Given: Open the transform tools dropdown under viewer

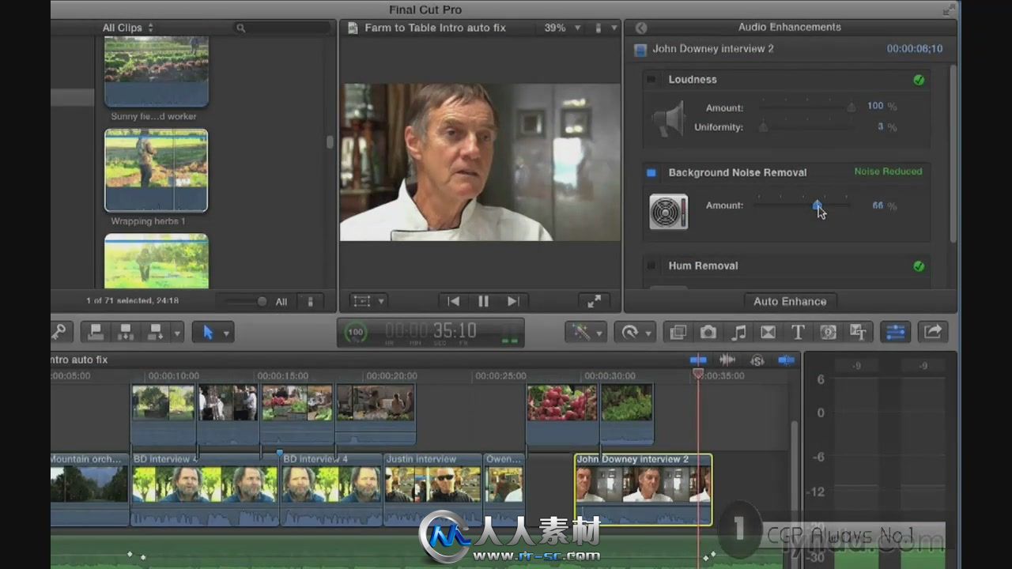Looking at the screenshot, I should tap(368, 301).
